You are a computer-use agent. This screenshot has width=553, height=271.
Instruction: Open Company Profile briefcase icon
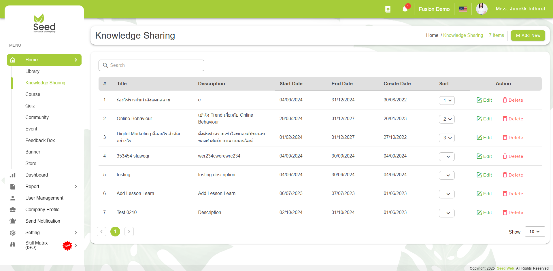pyautogui.click(x=13, y=210)
